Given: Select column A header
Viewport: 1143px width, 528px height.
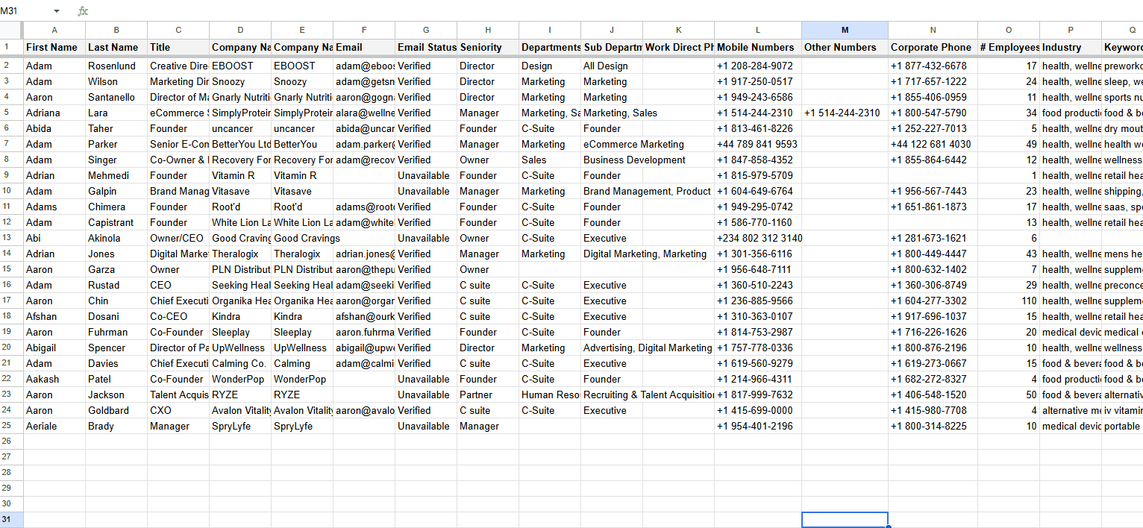Looking at the screenshot, I should (x=54, y=30).
